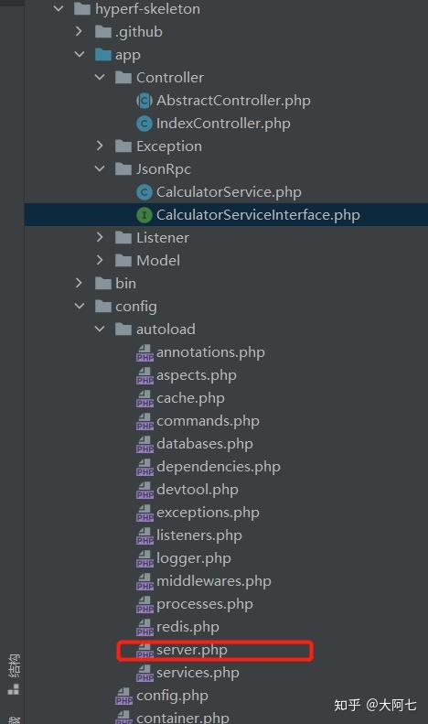Select the hyperf-skeleton root label
The width and height of the screenshot is (428, 724).
coord(147,9)
